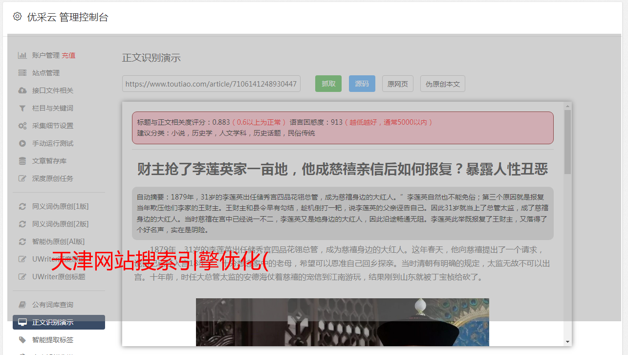Click the filter icon for 栏目与关键词
The width and height of the screenshot is (628, 355).
coord(22,108)
